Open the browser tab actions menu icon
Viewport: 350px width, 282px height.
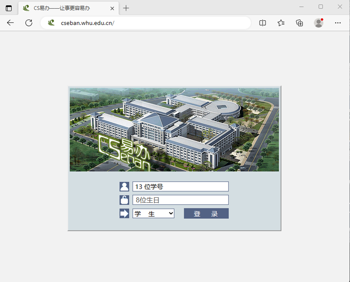coord(9,8)
